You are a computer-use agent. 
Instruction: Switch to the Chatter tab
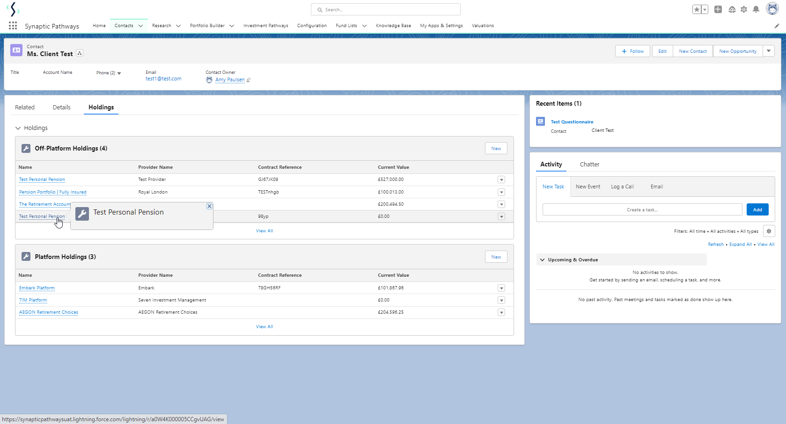click(589, 165)
